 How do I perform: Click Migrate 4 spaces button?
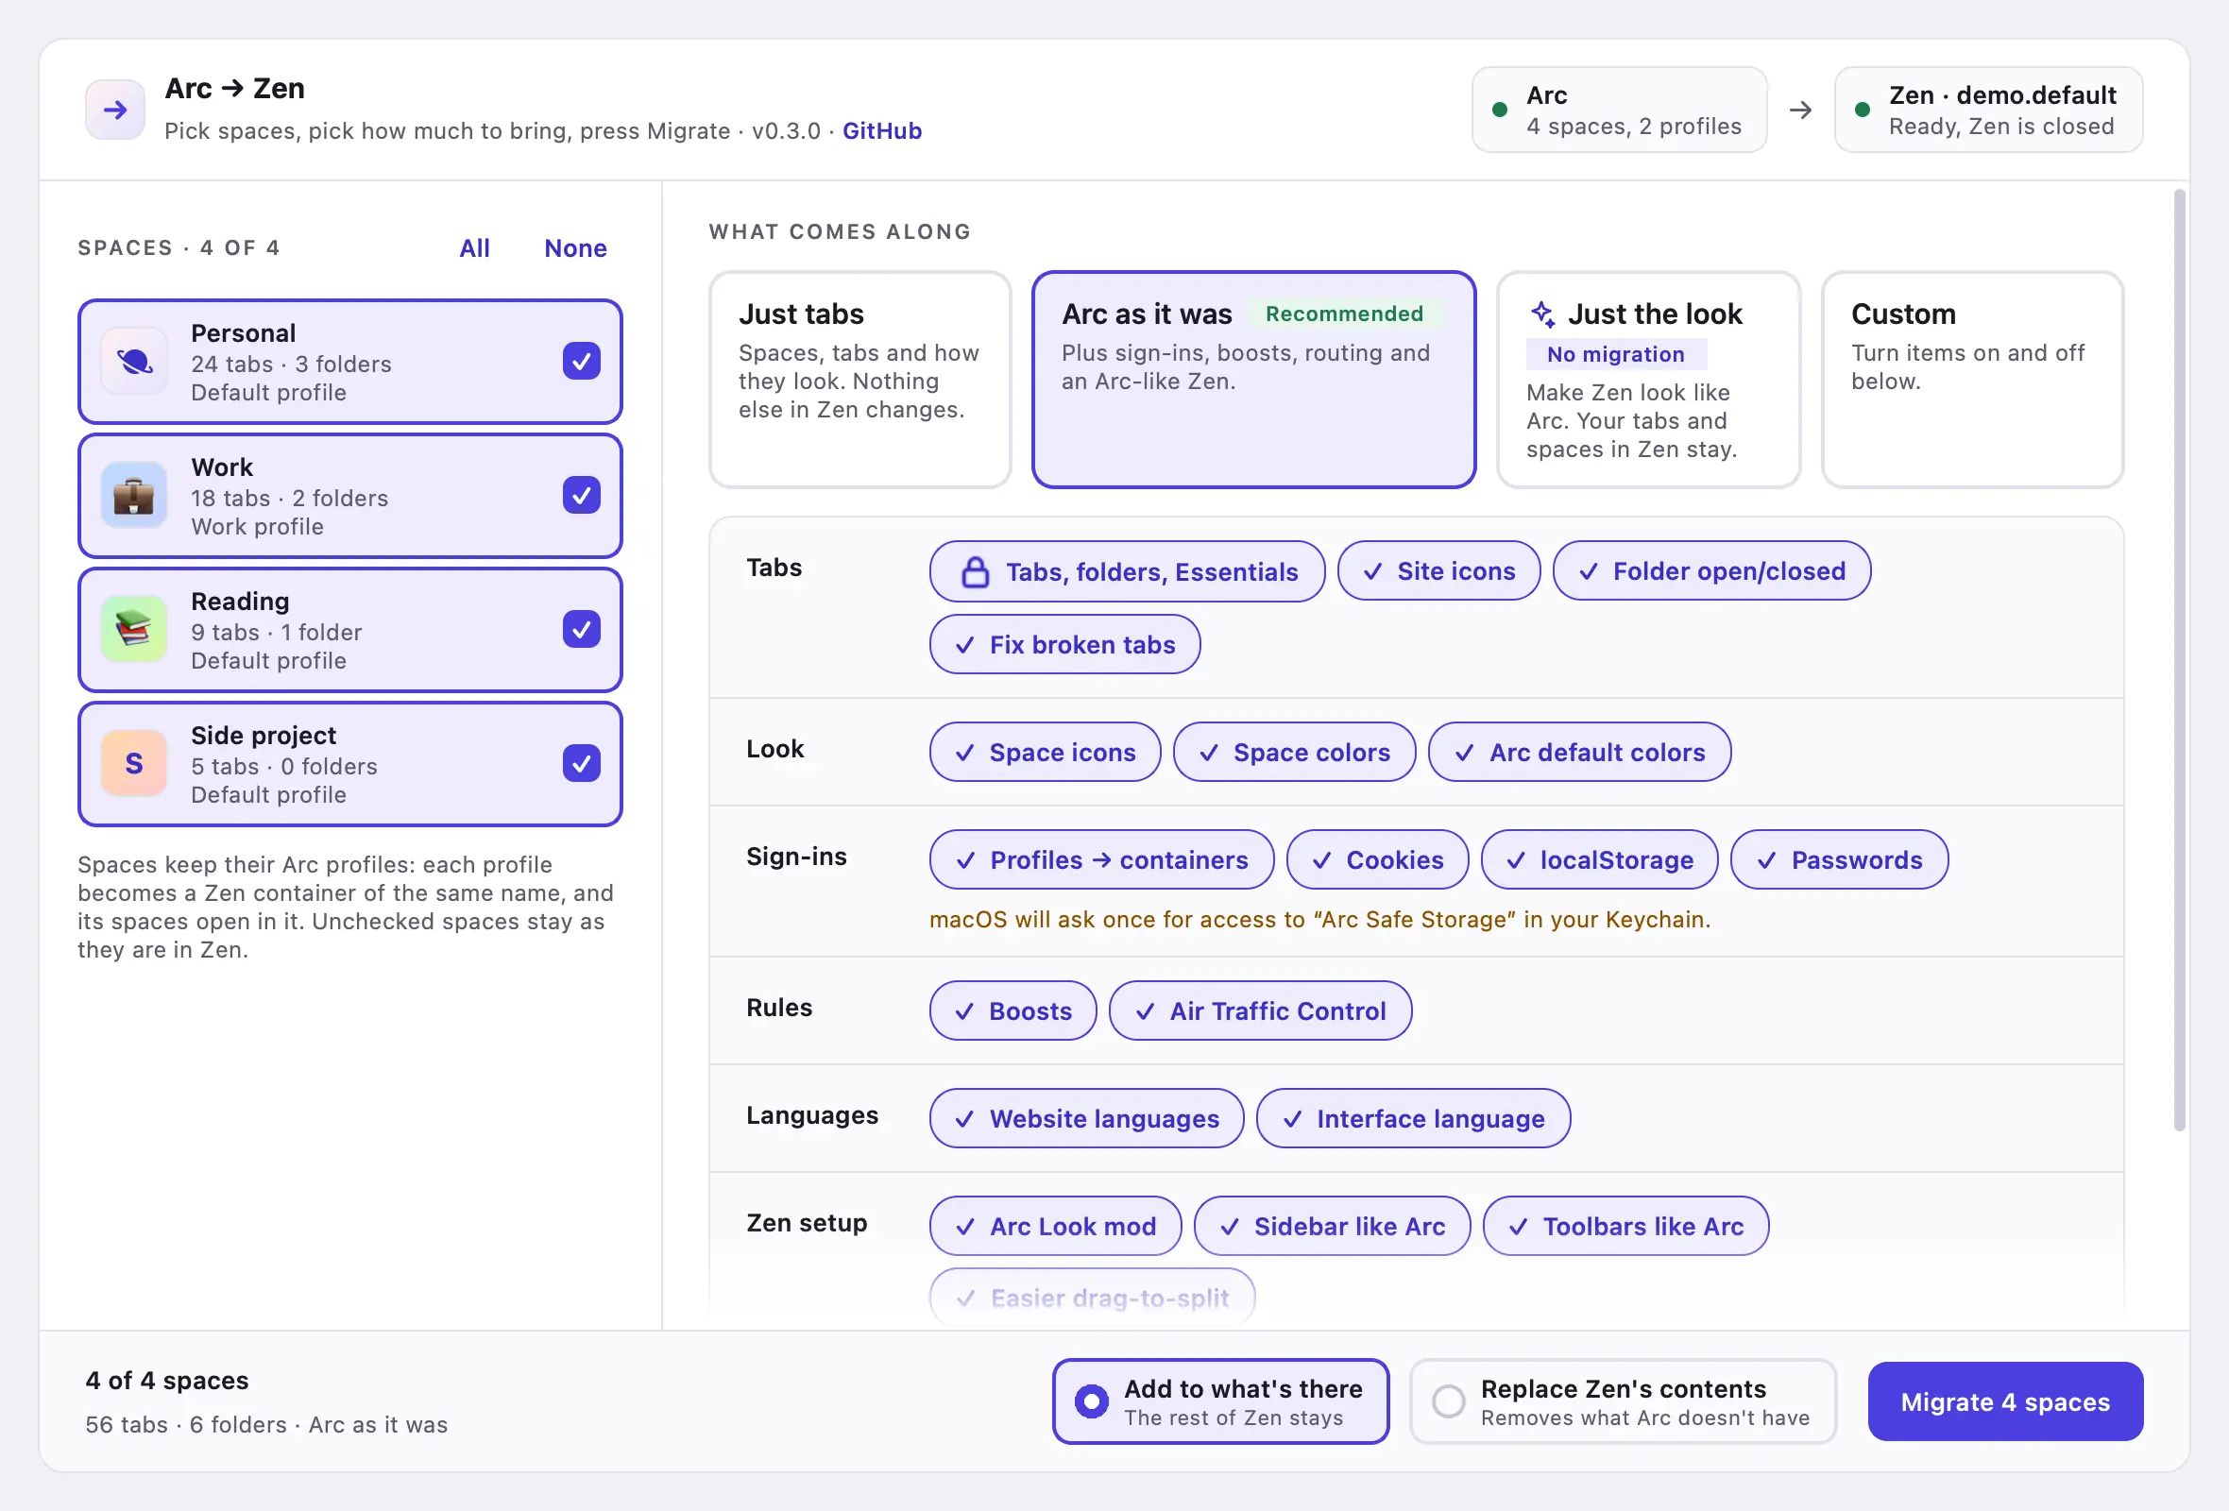click(2005, 1401)
